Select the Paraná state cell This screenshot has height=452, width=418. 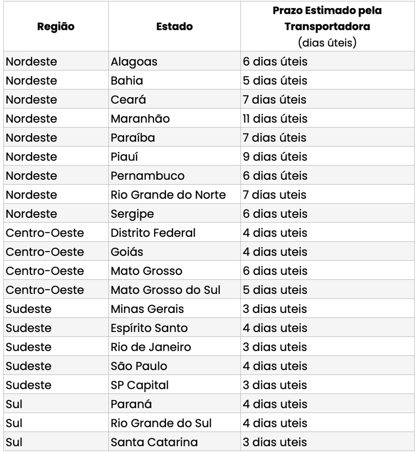pyautogui.click(x=131, y=404)
